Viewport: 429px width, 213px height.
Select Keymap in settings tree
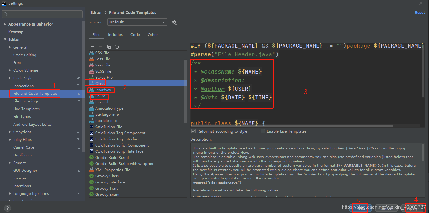pyautogui.click(x=16, y=32)
